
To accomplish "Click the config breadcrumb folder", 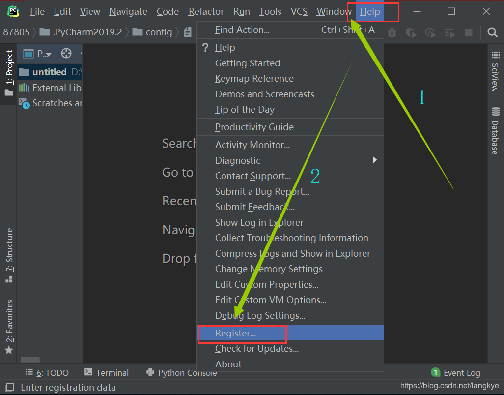I will point(152,32).
